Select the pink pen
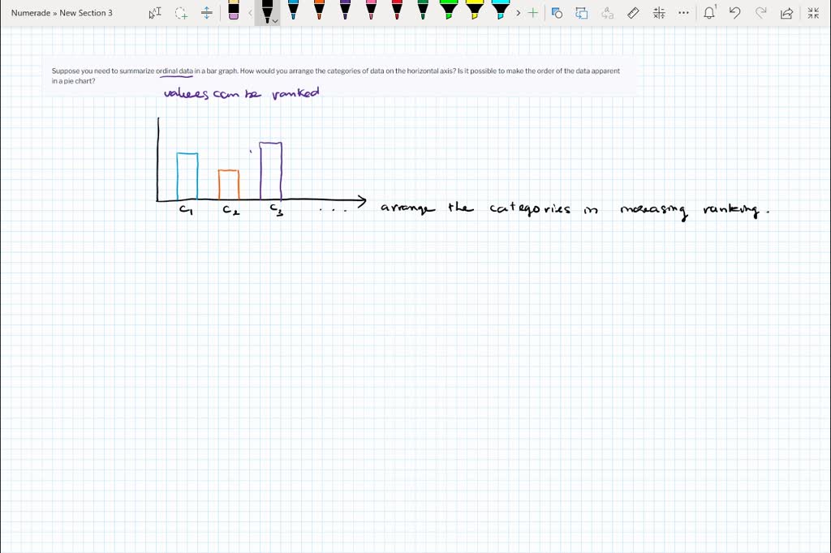 pos(371,10)
